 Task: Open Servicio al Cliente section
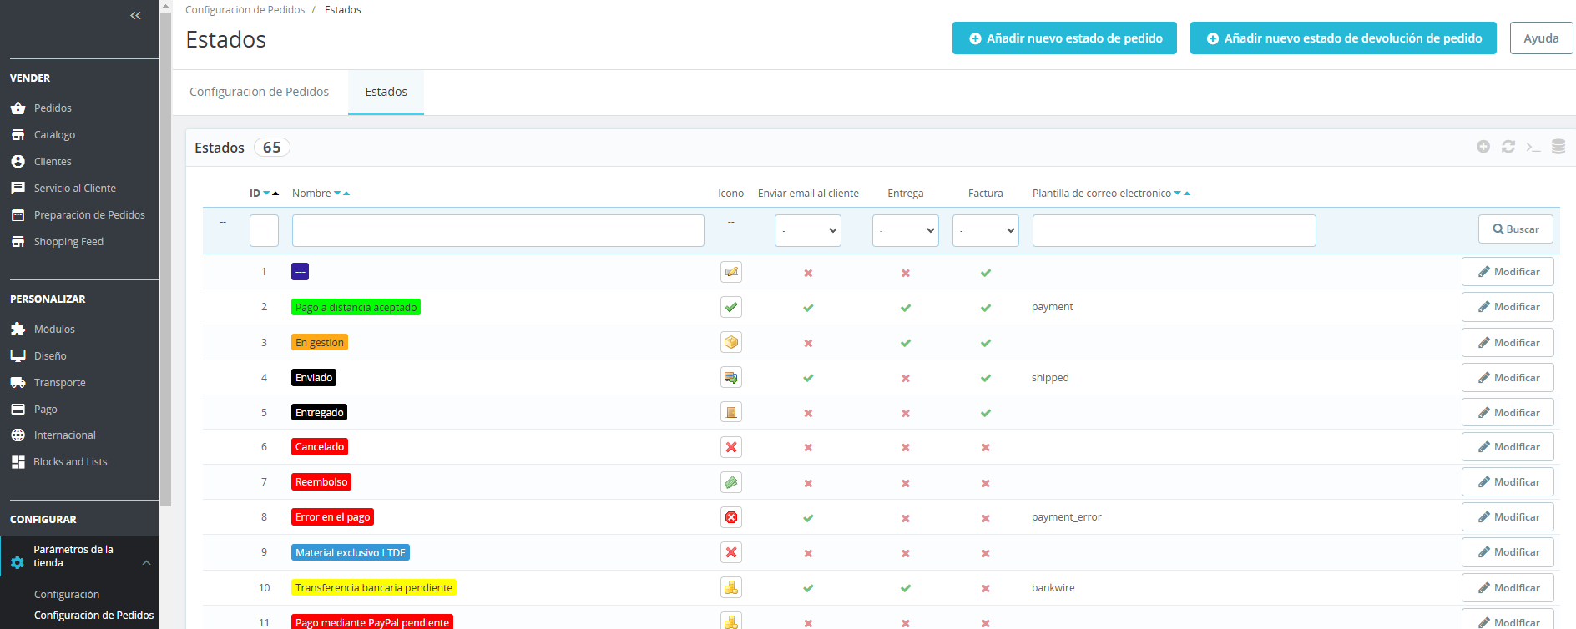(75, 189)
